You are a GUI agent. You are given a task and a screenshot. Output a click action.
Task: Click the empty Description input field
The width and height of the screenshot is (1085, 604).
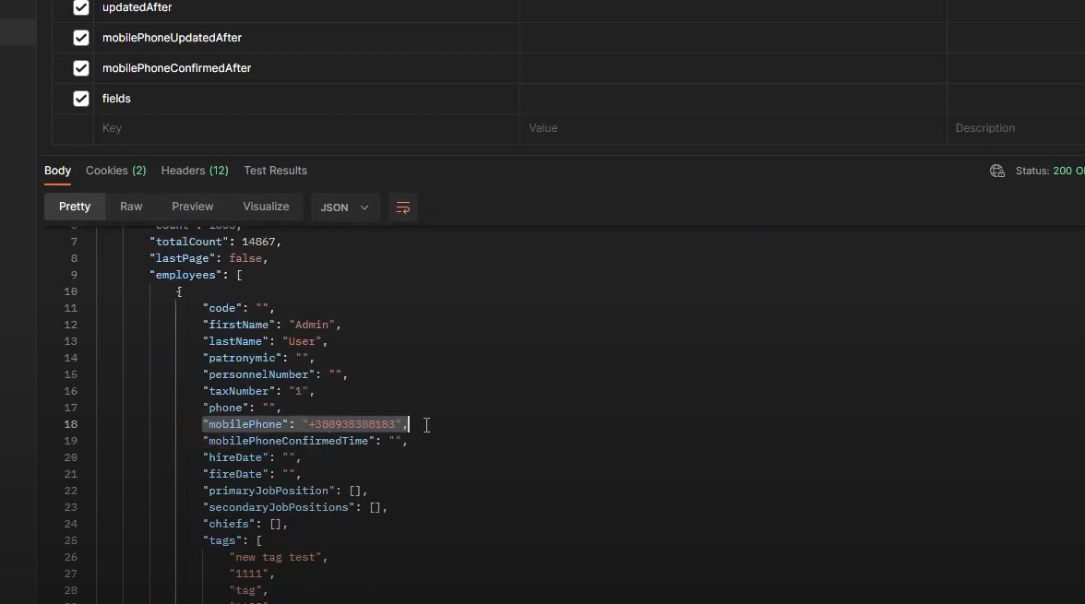(1016, 129)
